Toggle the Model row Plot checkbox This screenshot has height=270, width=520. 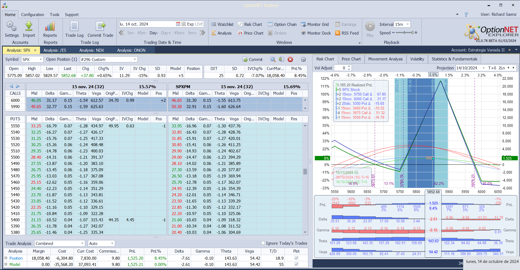pos(296,264)
